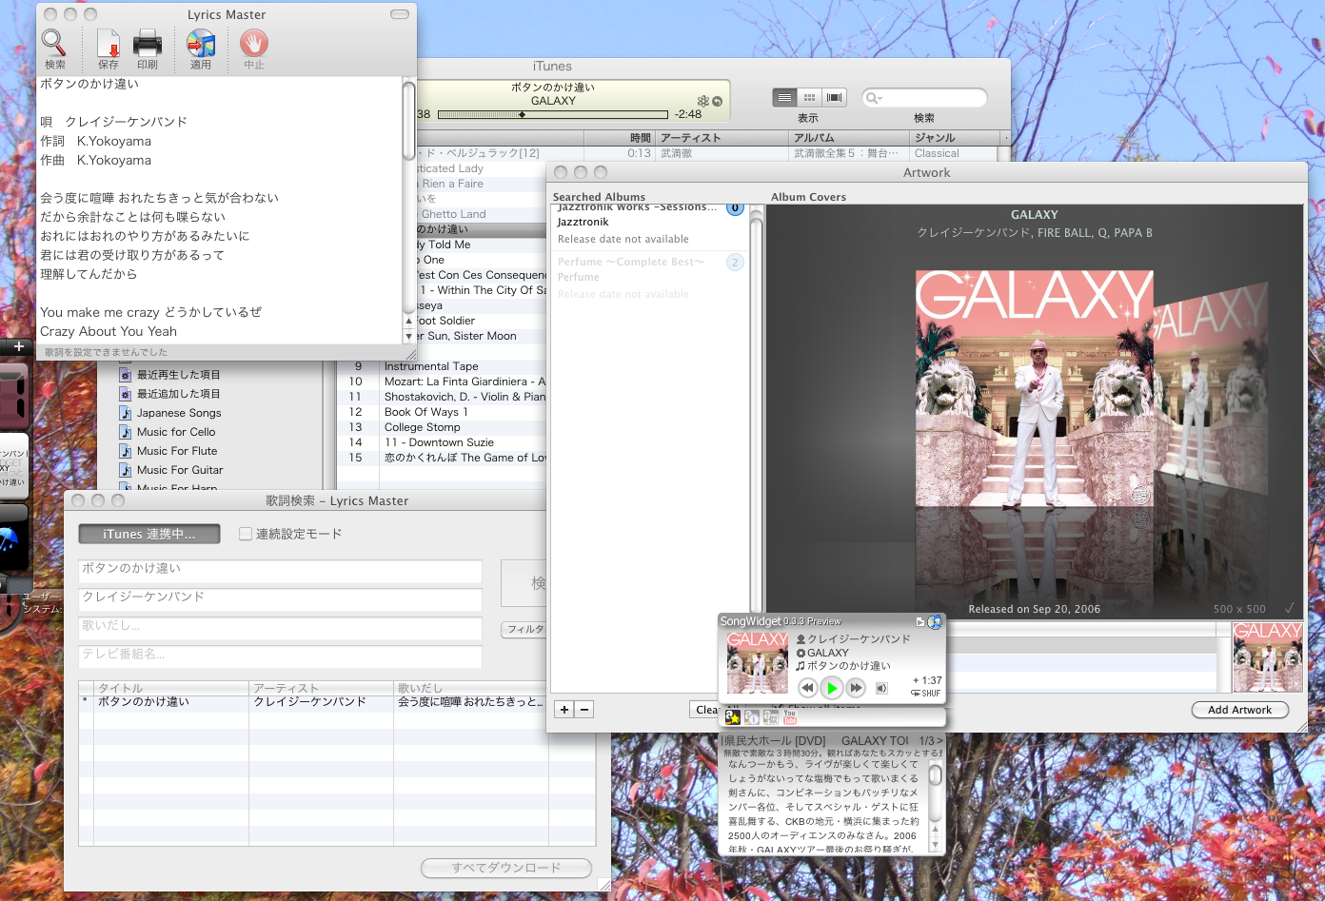
Task: Sort by アーティスト column in iTunes
Action: pos(722,138)
